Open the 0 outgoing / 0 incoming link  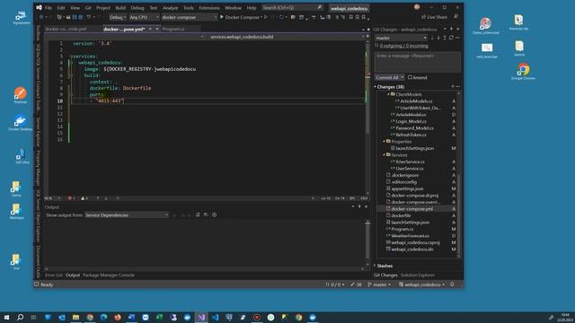click(403, 46)
